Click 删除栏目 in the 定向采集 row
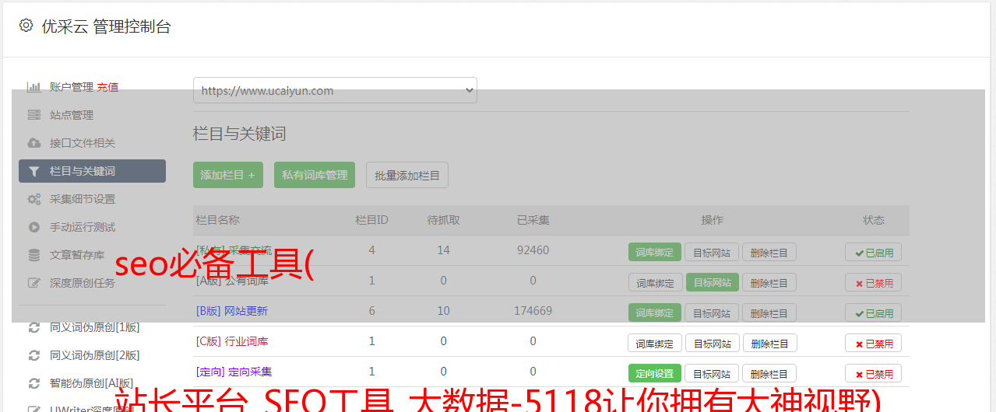Screen dimensions: 996x412 (769, 373)
